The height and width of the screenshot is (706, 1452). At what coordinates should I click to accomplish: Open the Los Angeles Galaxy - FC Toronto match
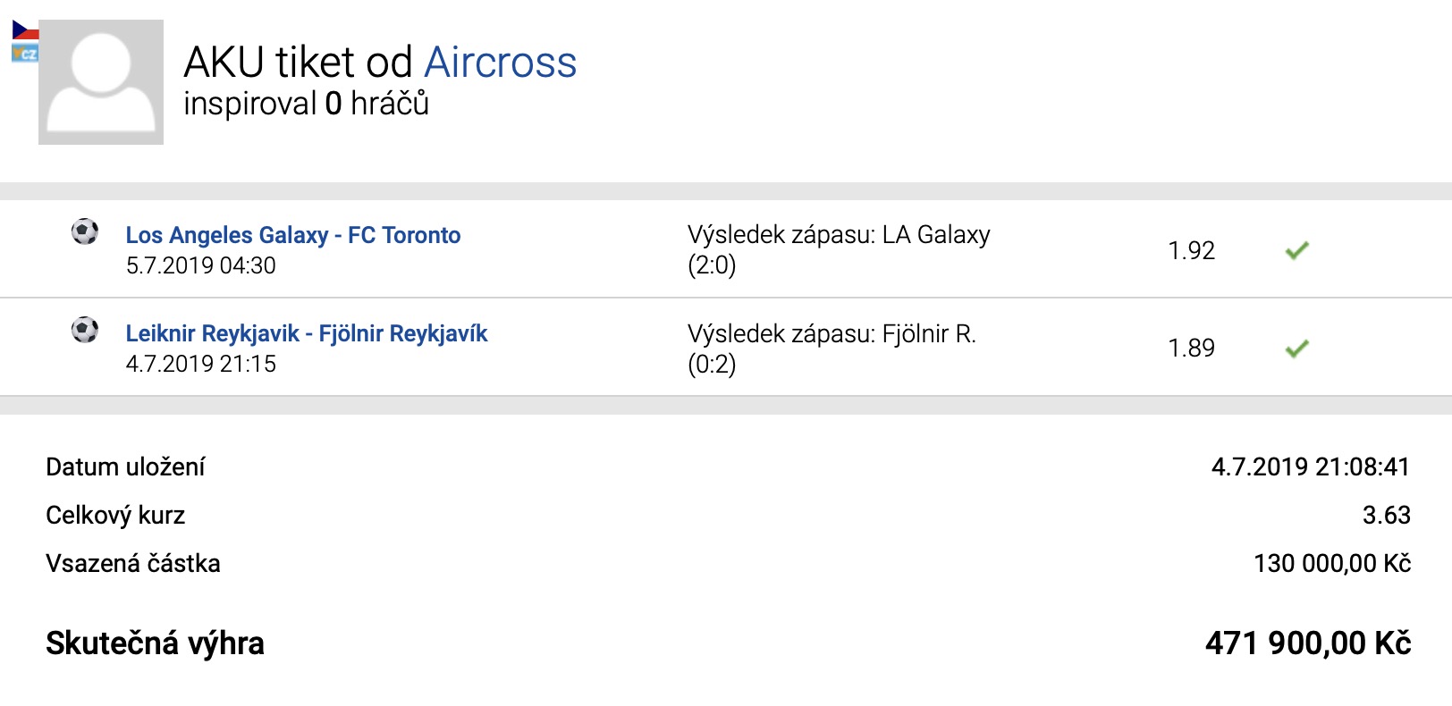(293, 235)
